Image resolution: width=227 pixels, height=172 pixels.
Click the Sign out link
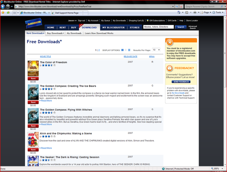tap(81, 20)
